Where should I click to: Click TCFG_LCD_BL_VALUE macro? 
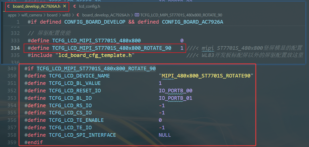point(75,83)
